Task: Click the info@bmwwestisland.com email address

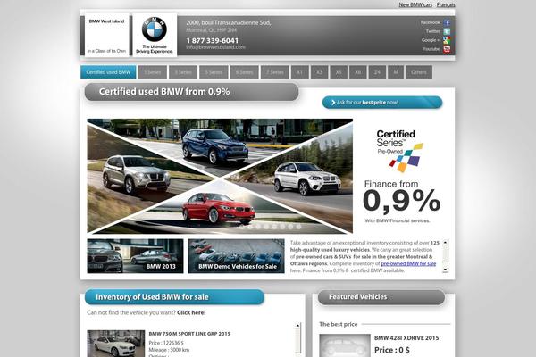Action: coord(215,47)
